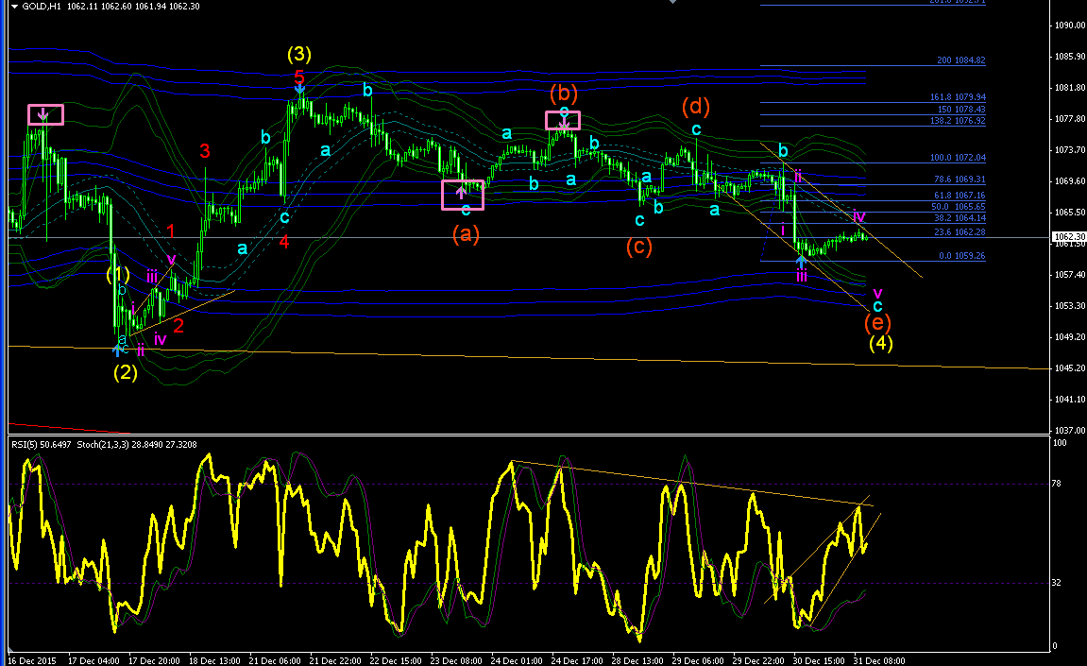Image resolution: width=1087 pixels, height=666 pixels.
Task: Click the red wave label 2
Action: pos(178,325)
